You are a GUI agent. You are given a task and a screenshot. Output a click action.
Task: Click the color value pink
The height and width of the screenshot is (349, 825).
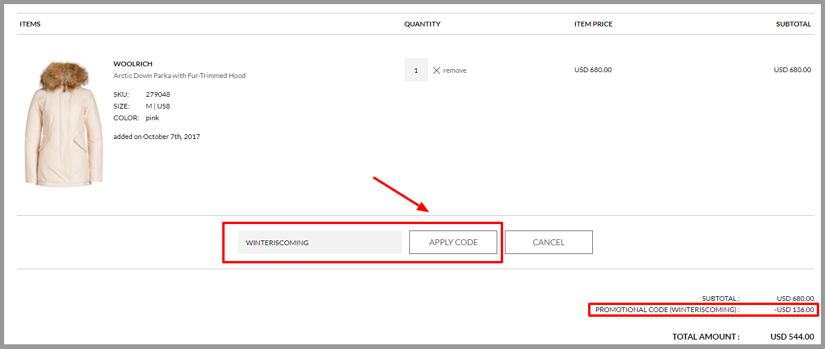point(152,118)
